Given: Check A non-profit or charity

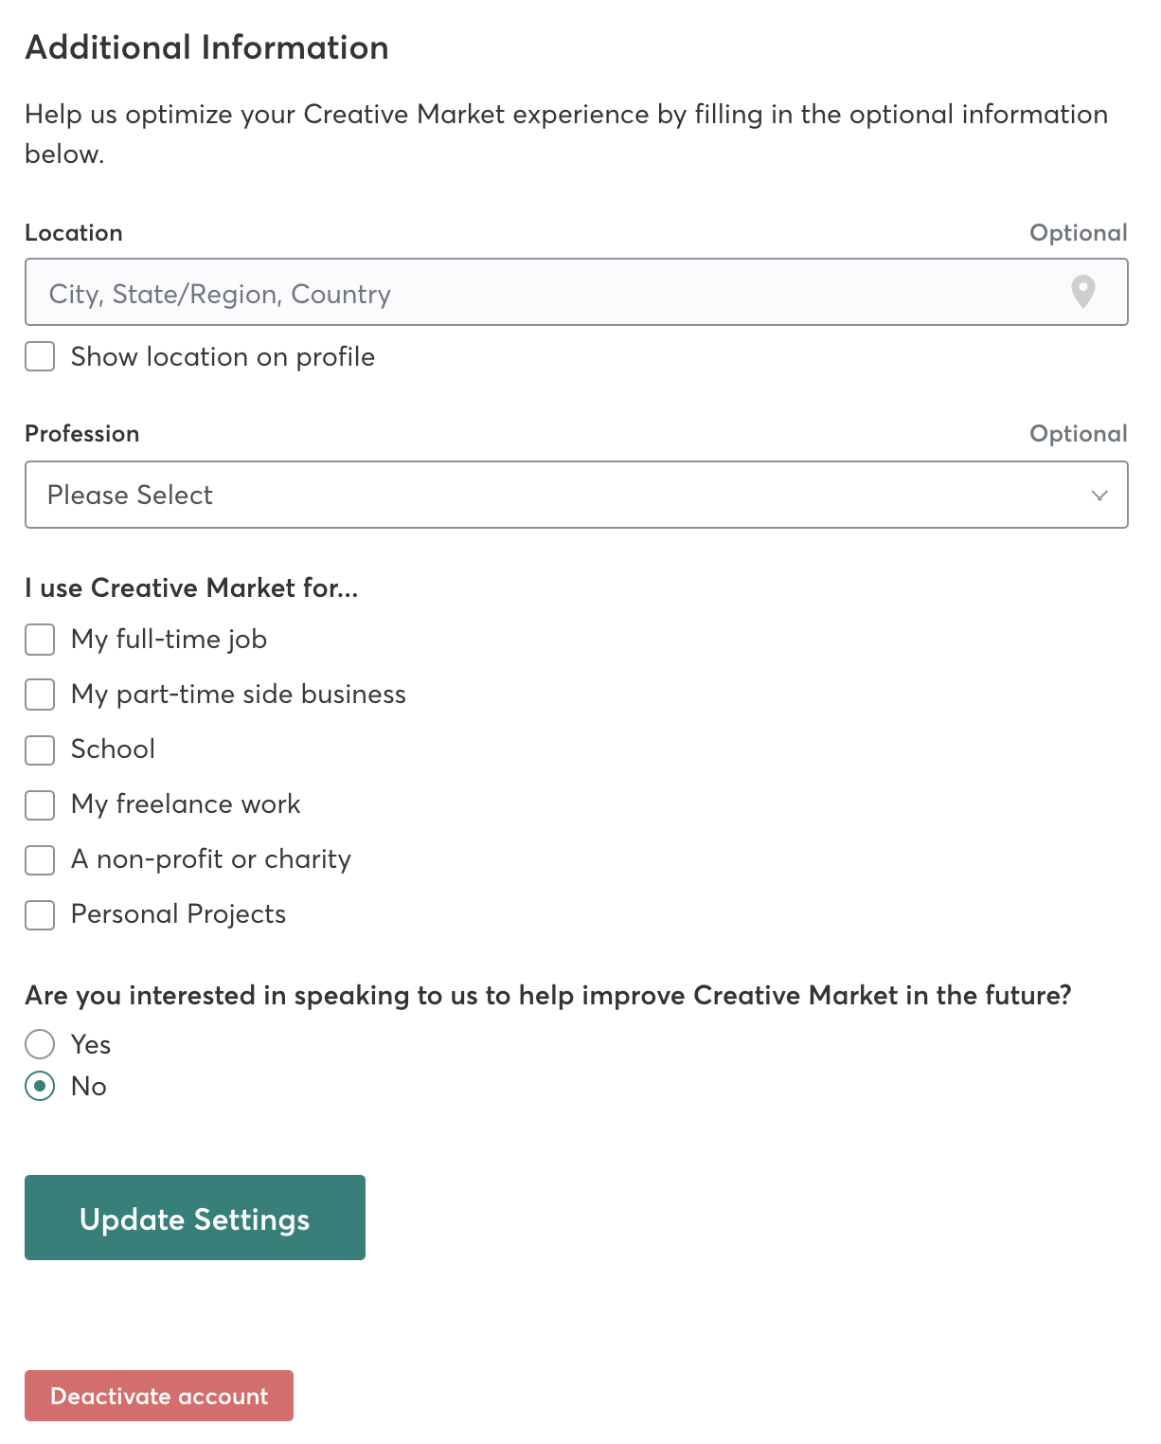Looking at the screenshot, I should tap(40, 859).
